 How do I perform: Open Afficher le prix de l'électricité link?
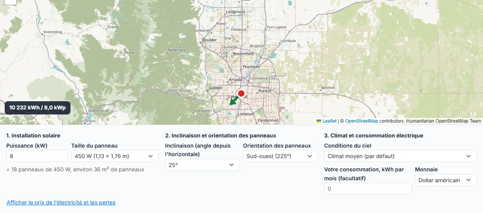(x=61, y=202)
